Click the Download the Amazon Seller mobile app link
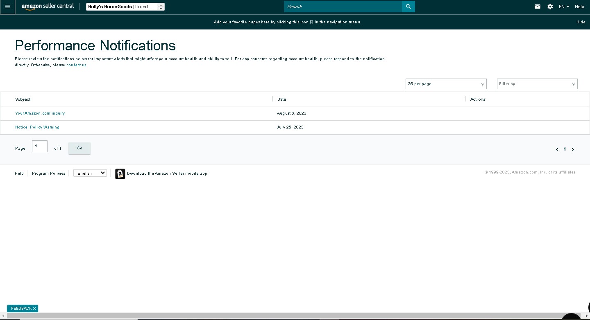This screenshot has width=590, height=320. coord(167,174)
